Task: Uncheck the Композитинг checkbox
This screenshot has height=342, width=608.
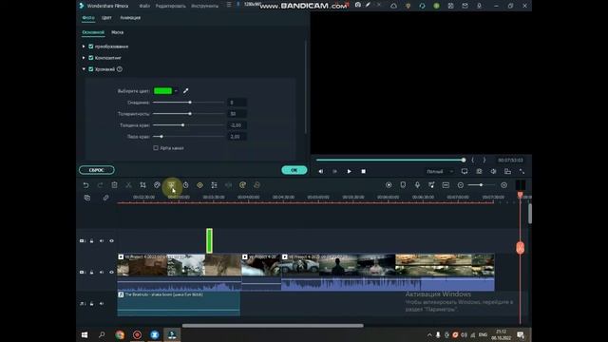Action: pyautogui.click(x=91, y=58)
